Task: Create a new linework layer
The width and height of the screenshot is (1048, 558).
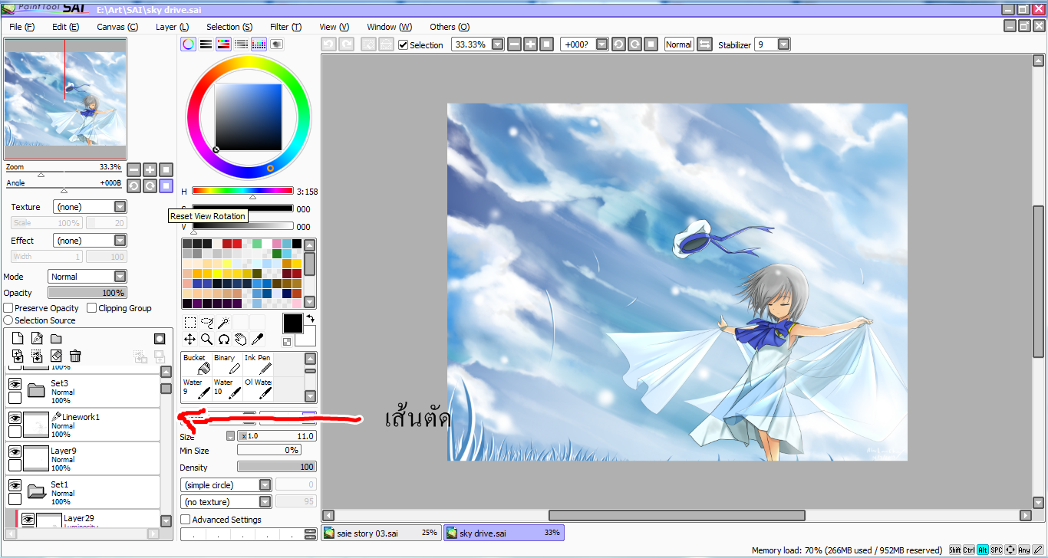Action: 37,339
